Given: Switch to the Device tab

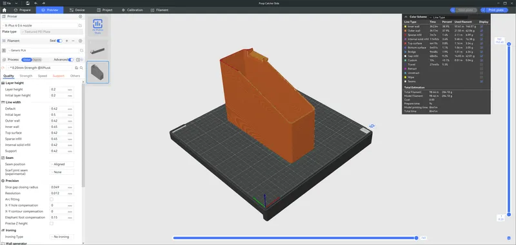Looking at the screenshot, I should click(x=77, y=10).
